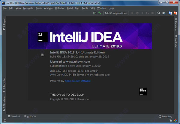Open the Code menu
Screen dimensions: 180x124
click(x=39, y=8)
